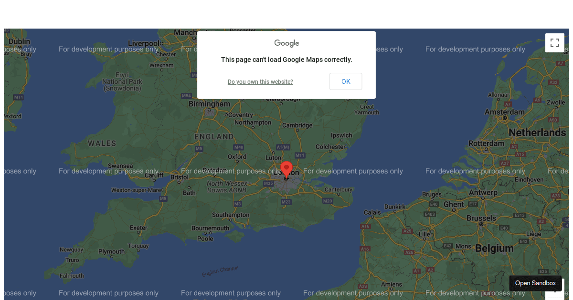Click the Ghent label

[x=454, y=204]
